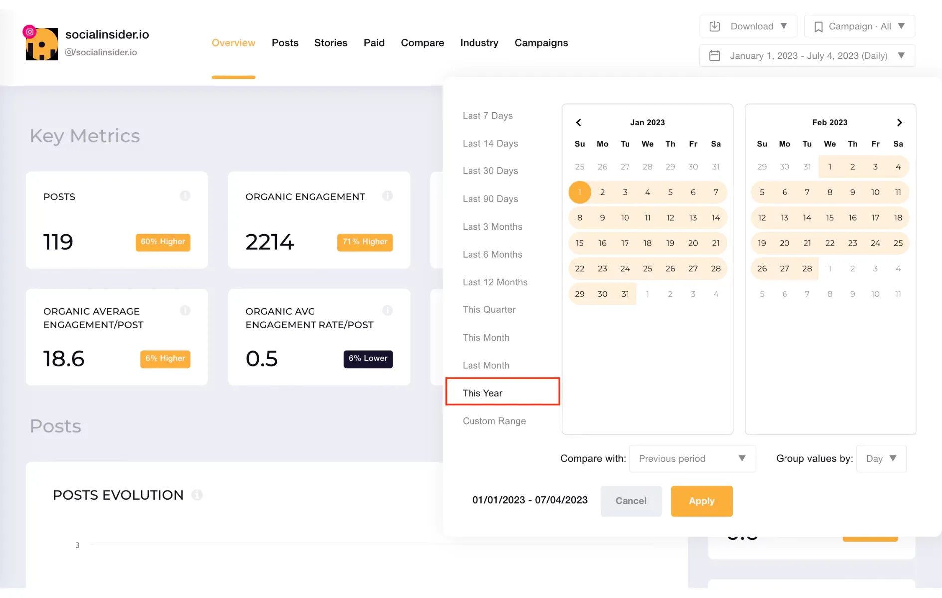Switch to the Paid tab

374,43
